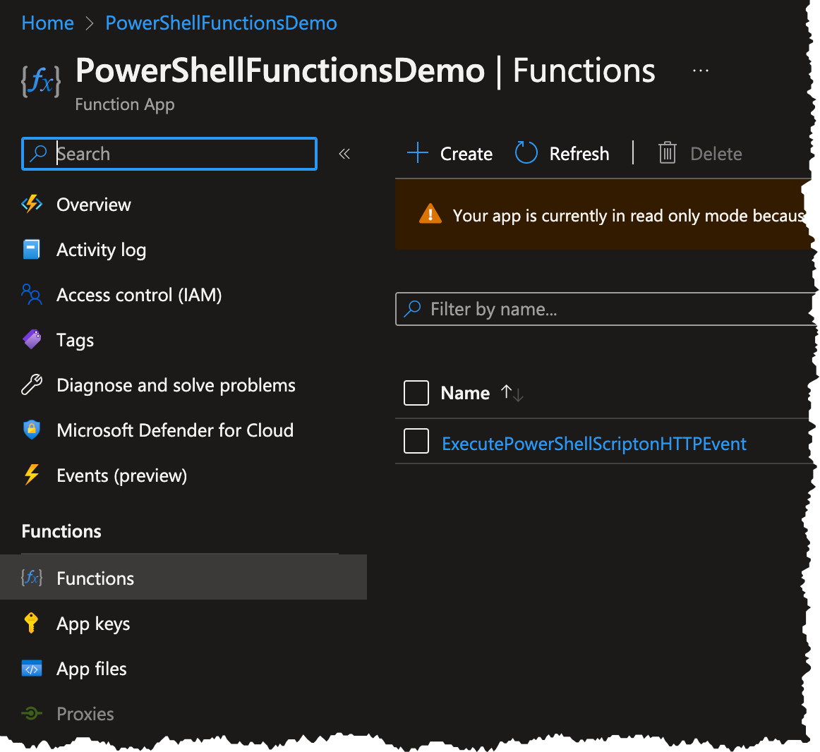Tick the ExecutePowerShellScriptonHTTPEvent row checkbox

tap(416, 441)
